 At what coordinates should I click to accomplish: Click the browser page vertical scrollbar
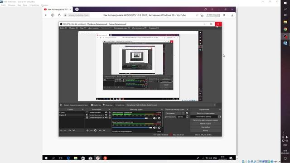[x=237, y=83]
